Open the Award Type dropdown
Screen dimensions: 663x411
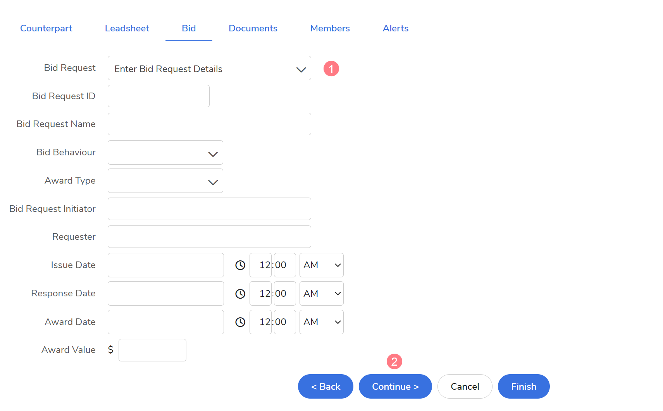tap(165, 181)
